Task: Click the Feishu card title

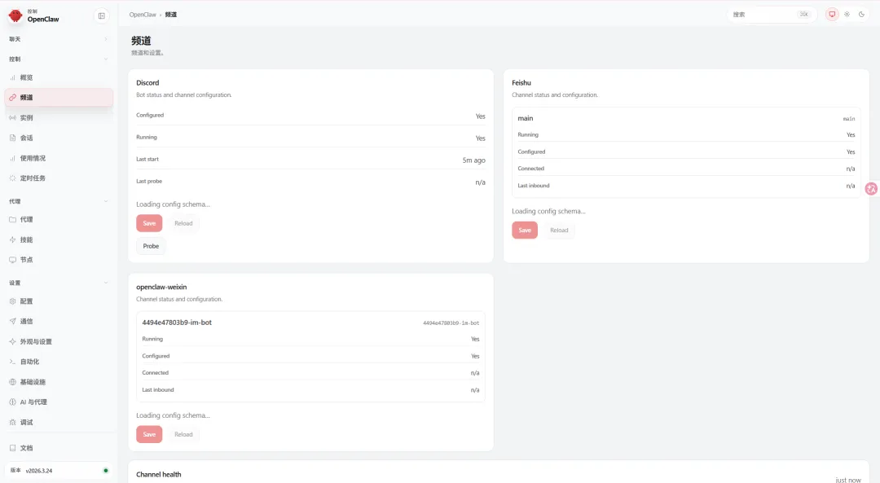Action: click(x=521, y=82)
